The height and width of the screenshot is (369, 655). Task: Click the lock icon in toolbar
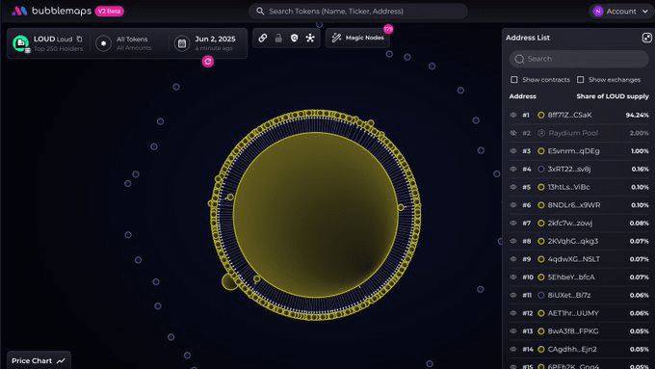278,38
